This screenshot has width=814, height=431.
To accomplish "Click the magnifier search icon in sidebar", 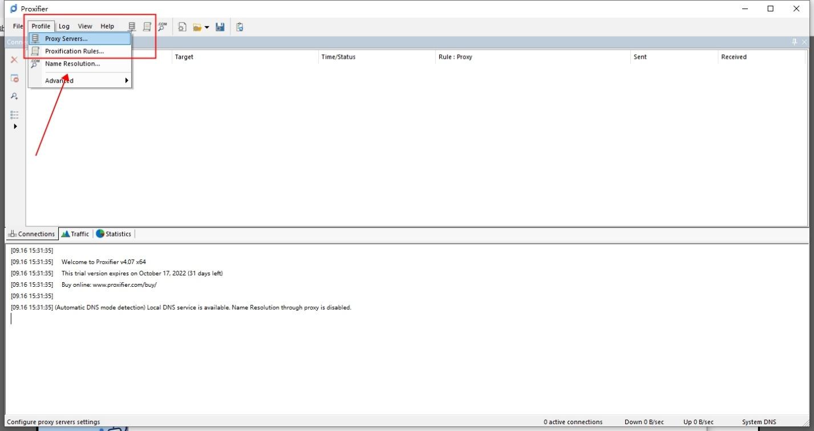I will (14, 96).
